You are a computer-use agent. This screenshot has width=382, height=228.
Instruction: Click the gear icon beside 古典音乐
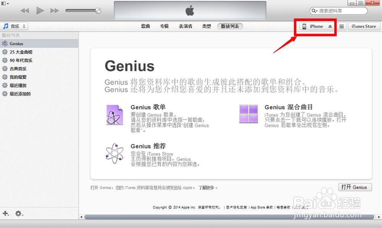pos(5,69)
